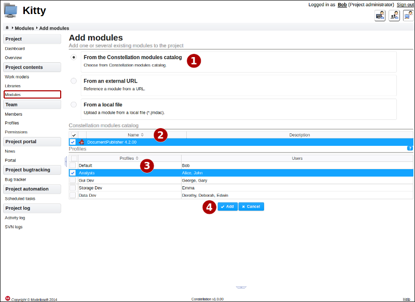
Task: Open the blue help icon beside Profiles
Action: coord(410,148)
